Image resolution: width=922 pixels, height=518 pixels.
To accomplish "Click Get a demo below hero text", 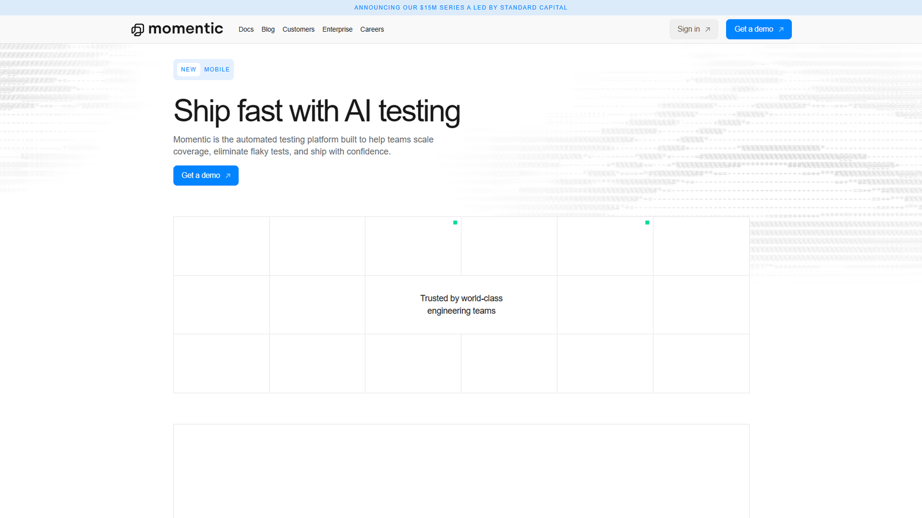I will point(206,176).
